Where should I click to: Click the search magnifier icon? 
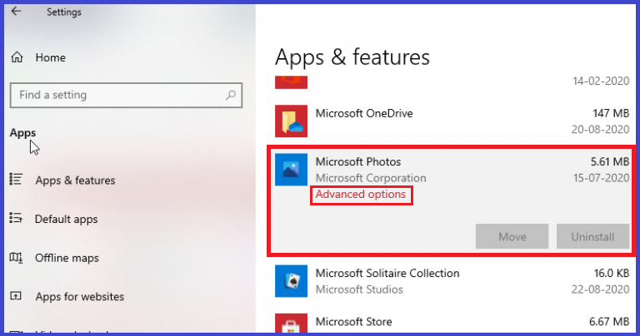[231, 95]
